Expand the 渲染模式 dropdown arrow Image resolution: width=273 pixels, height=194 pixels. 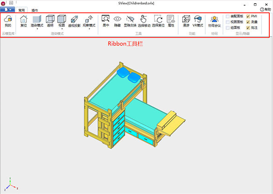point(37,29)
